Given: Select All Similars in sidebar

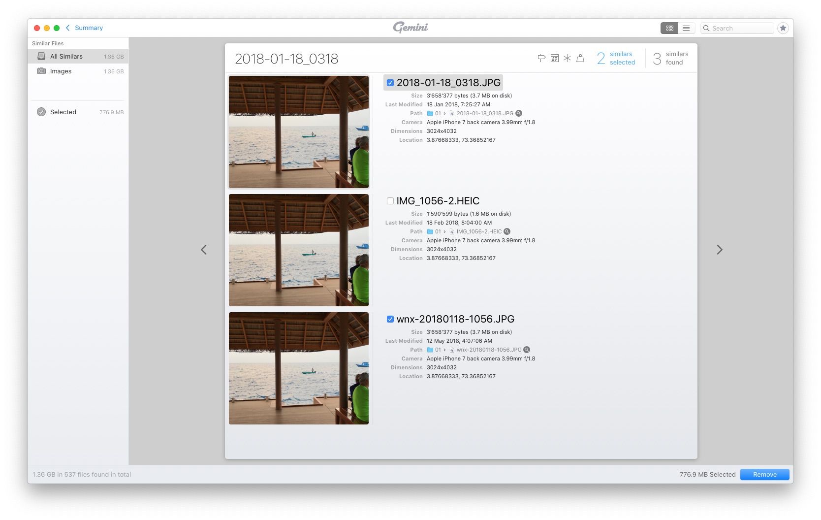Looking at the screenshot, I should click(66, 57).
